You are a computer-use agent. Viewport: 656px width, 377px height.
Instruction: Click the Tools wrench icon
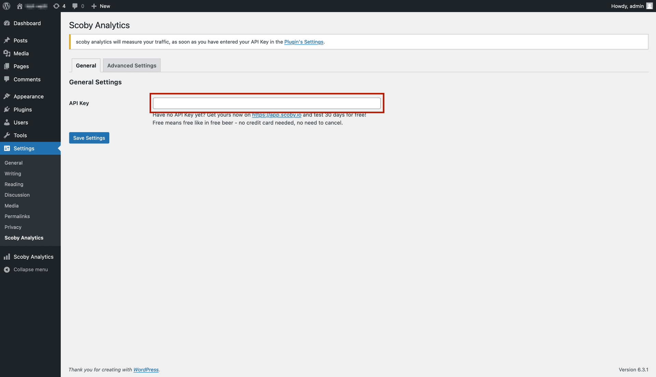coord(7,135)
